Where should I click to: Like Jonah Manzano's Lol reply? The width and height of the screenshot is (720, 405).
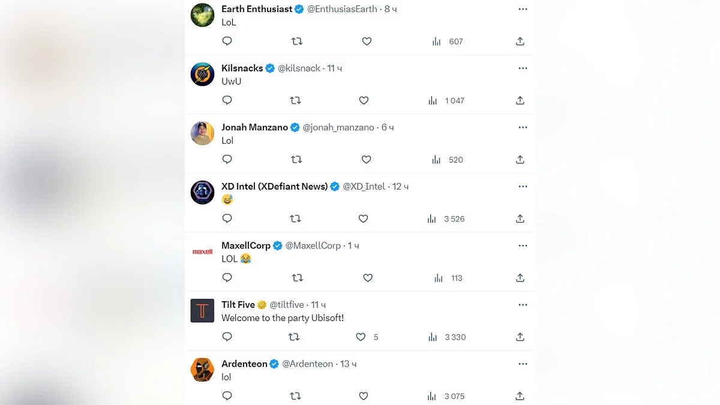[366, 160]
